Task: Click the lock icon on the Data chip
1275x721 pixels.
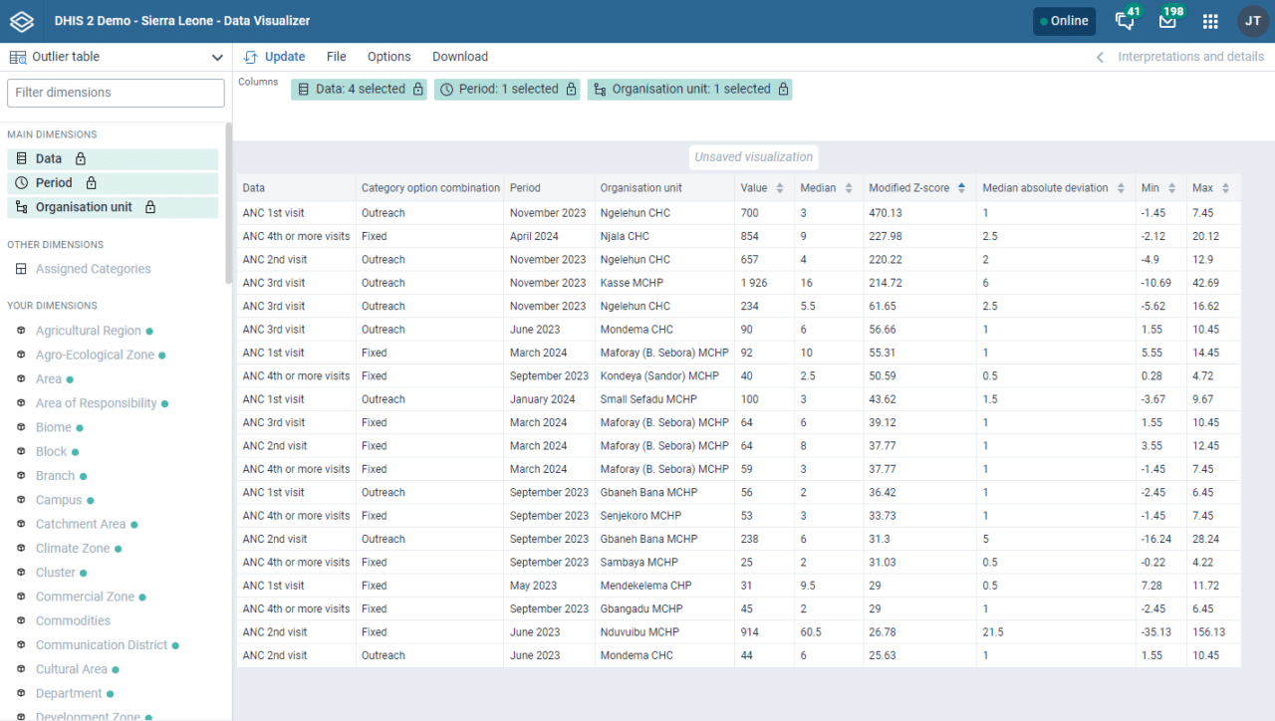Action: 416,89
